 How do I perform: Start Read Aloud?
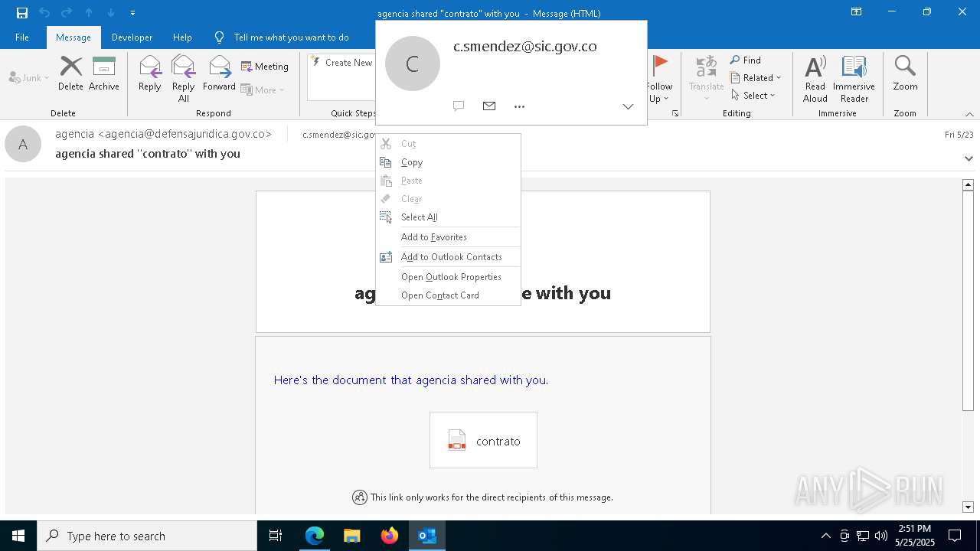point(815,79)
